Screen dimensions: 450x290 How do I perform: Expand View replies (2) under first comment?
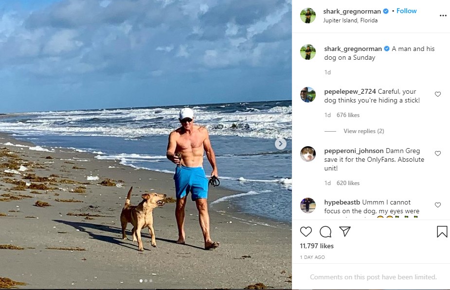point(363,131)
